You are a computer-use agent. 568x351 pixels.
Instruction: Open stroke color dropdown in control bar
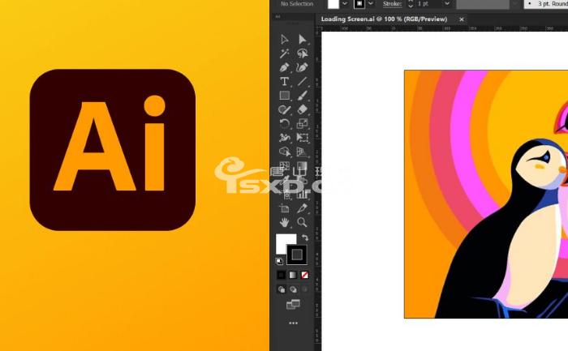[370, 3]
